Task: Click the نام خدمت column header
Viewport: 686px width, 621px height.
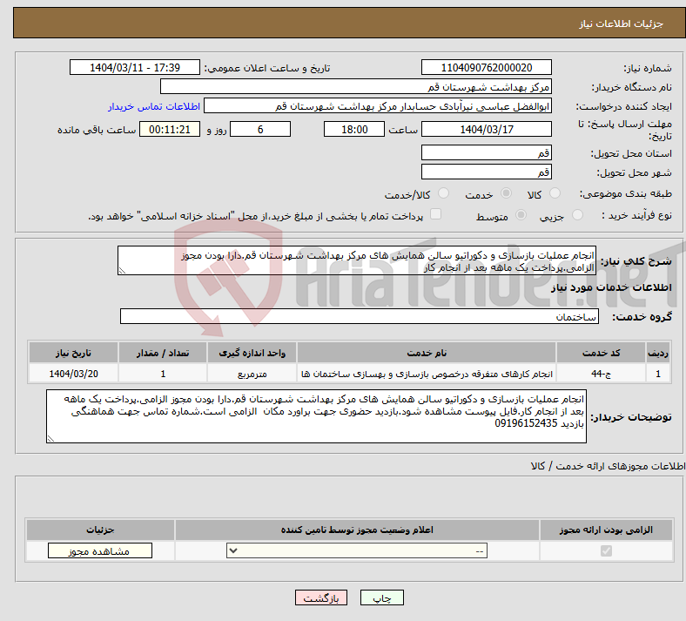Action: tap(427, 353)
